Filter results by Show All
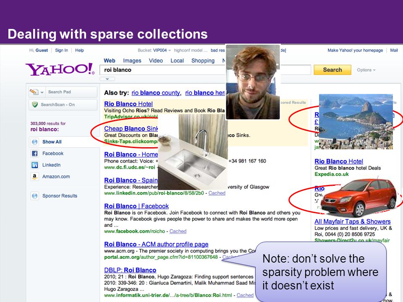The image size is (403, 302). (x=52, y=142)
